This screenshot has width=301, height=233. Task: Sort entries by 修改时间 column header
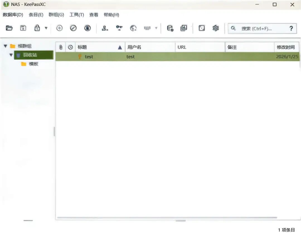pos(286,47)
